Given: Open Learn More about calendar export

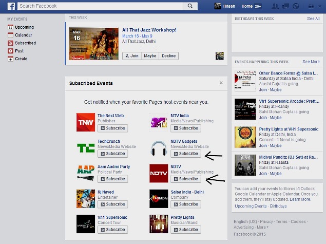Looking at the screenshot, I should 300,199.
